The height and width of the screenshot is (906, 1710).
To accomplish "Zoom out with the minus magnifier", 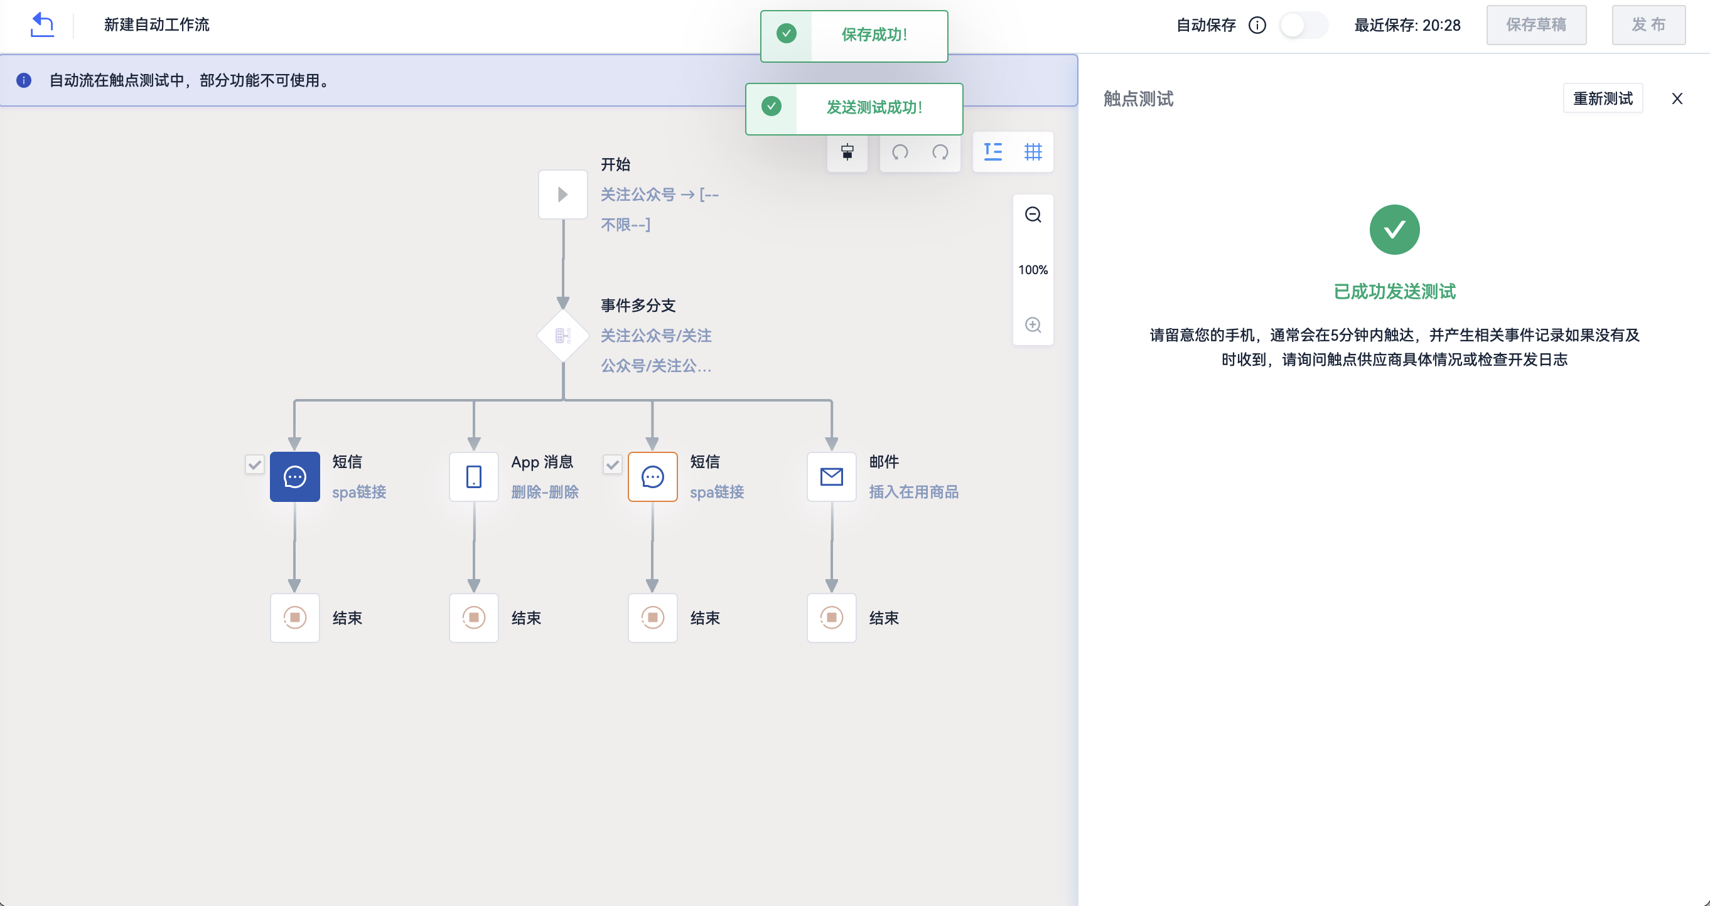I will (x=1033, y=215).
